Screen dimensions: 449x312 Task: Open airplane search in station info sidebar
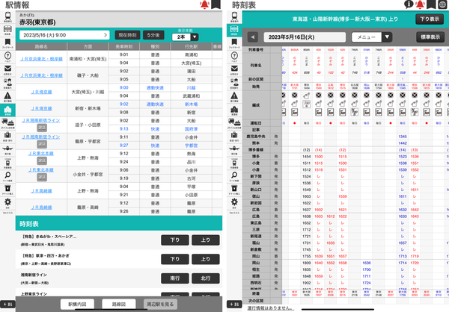coord(7,149)
